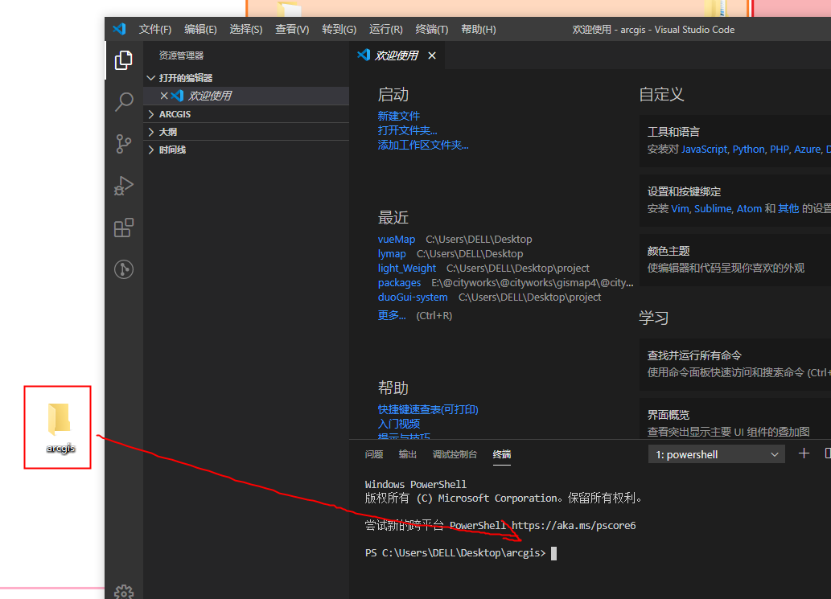The image size is (831, 599).
Task: Open the 运行(R) menu
Action: click(386, 30)
